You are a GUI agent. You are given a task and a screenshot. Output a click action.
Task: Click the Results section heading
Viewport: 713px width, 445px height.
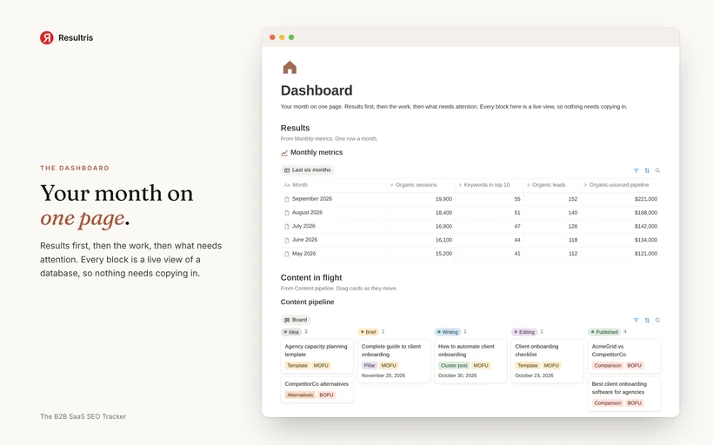pos(295,128)
